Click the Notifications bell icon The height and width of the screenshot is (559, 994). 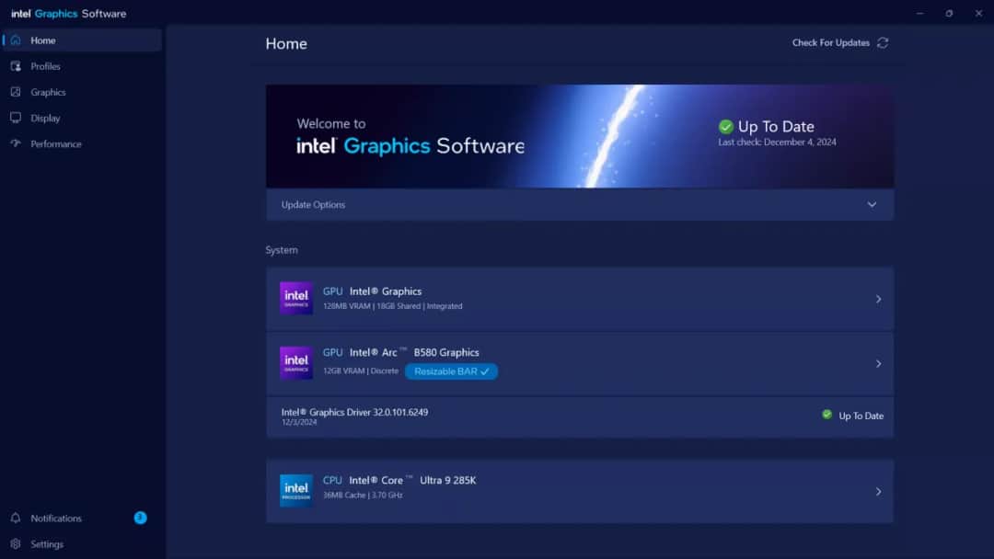(x=16, y=518)
